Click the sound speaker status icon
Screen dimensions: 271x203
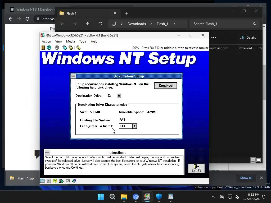(74, 181)
